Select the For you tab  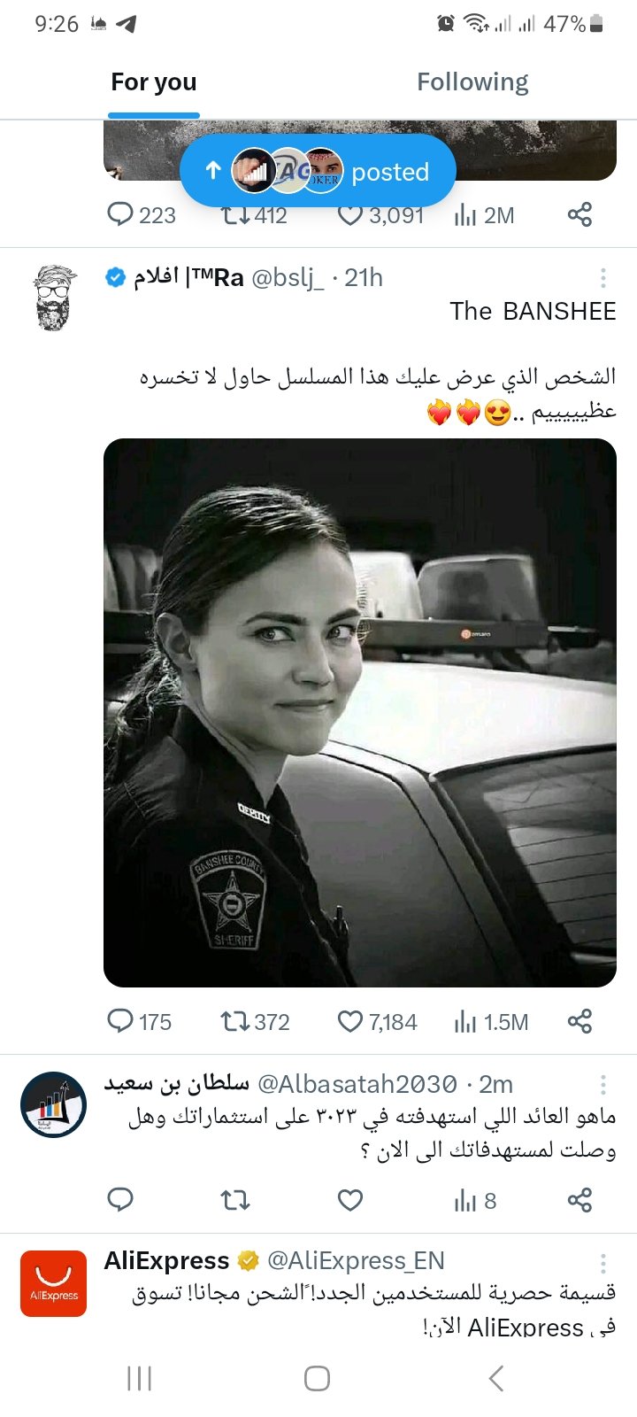(x=154, y=82)
